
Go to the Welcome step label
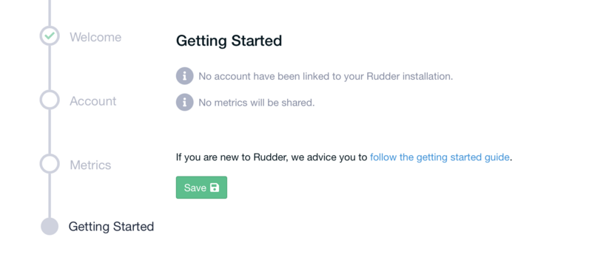95,37
